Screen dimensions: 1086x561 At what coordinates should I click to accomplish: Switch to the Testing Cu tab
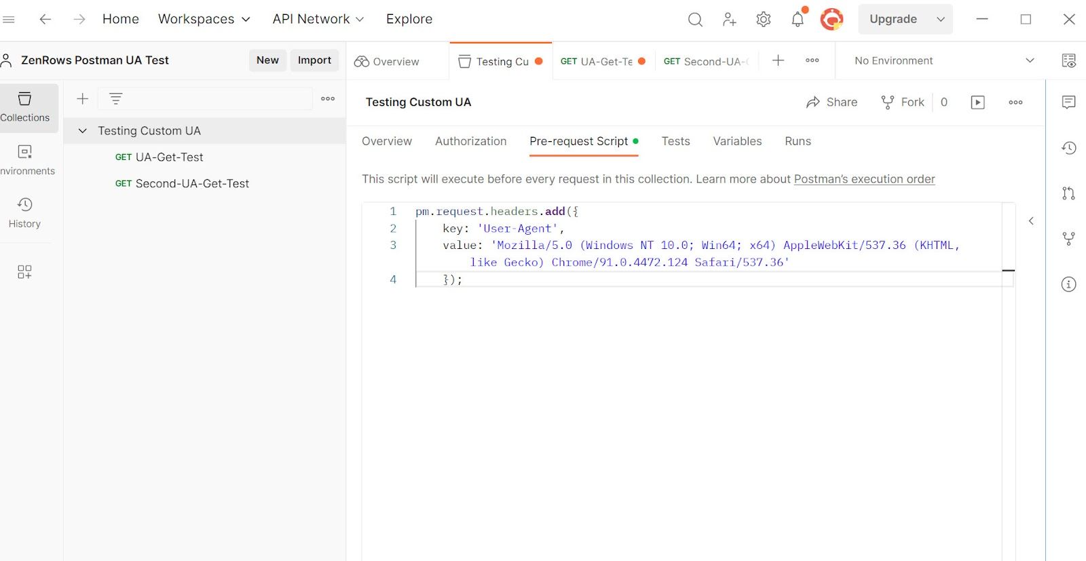click(x=501, y=62)
